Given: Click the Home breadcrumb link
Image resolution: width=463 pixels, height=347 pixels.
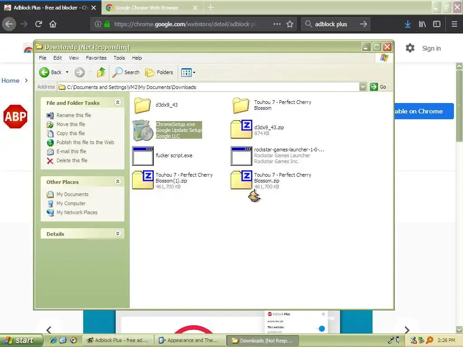Looking at the screenshot, I should [x=10, y=80].
